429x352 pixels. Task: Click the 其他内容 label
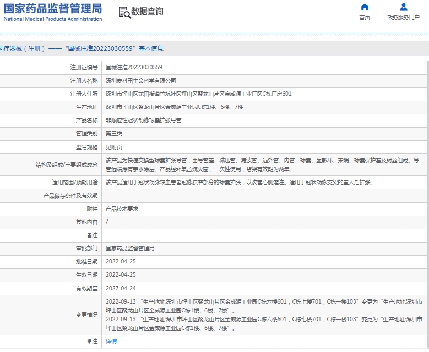86,222
